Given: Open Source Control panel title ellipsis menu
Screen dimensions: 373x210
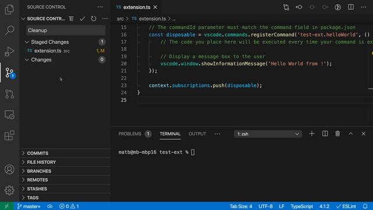Looking at the screenshot, I should click(x=100, y=7).
